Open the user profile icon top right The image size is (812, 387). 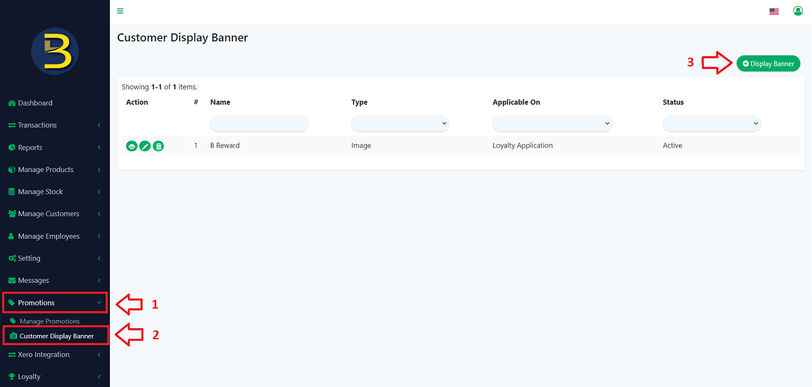(798, 10)
